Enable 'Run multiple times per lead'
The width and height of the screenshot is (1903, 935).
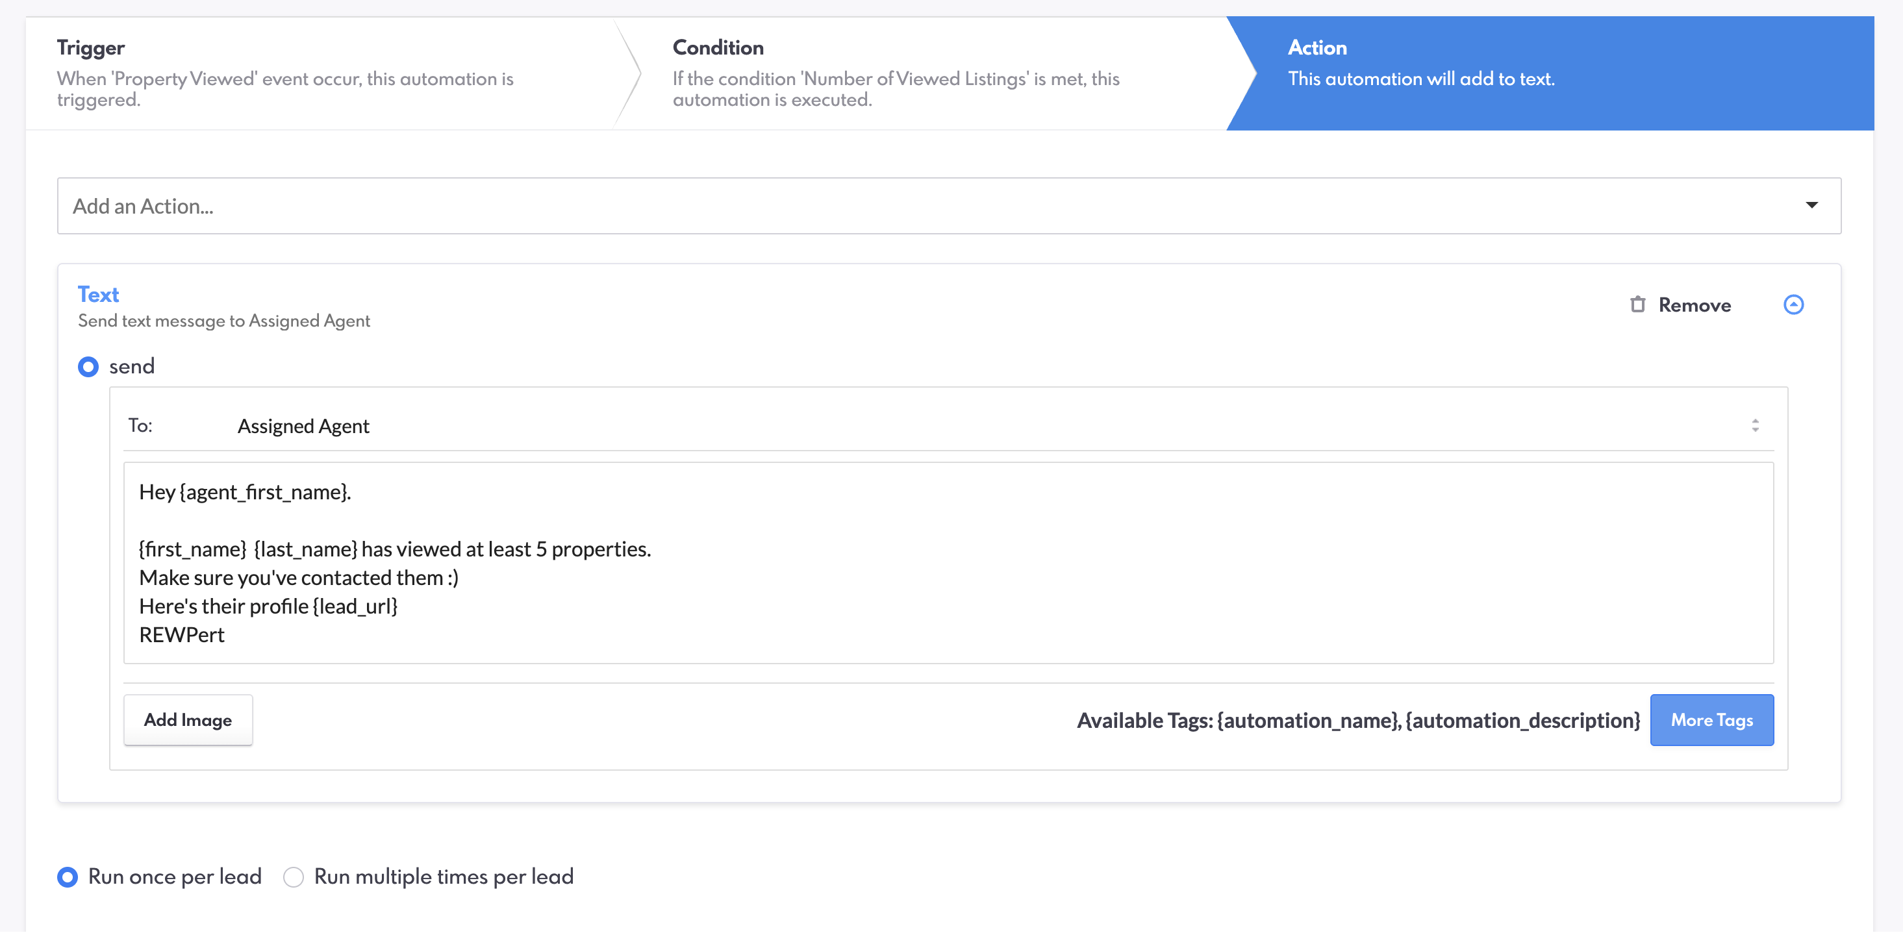click(x=294, y=877)
